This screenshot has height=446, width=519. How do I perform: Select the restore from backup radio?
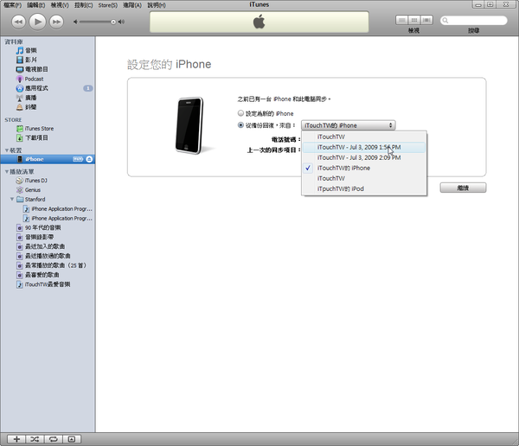coord(240,125)
